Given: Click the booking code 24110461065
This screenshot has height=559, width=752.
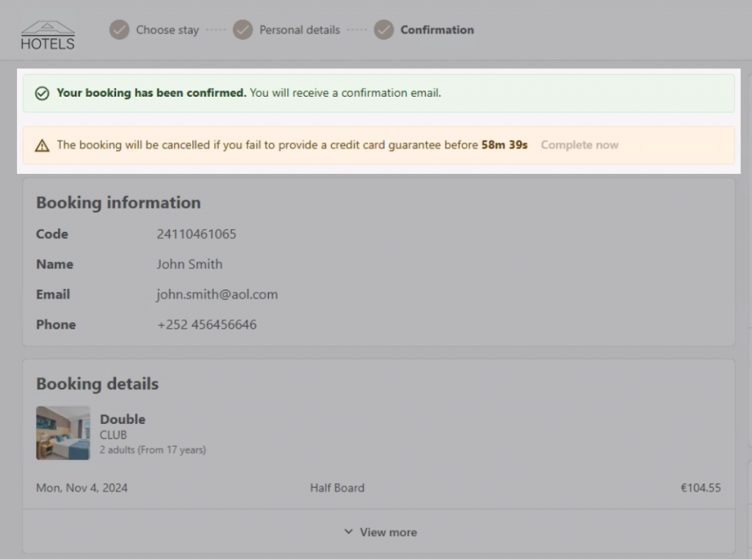Looking at the screenshot, I should click(x=196, y=234).
